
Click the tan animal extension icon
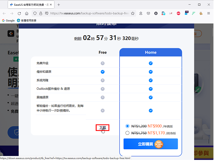tap(201, 13)
